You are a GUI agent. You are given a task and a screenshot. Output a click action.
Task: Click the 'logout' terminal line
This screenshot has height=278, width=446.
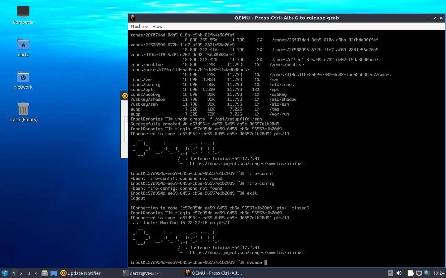tap(138, 198)
